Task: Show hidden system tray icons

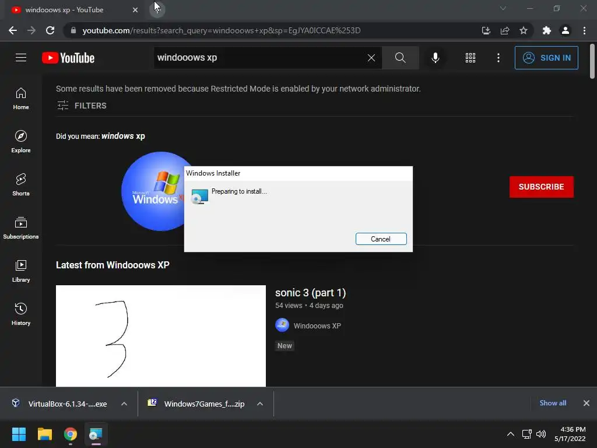Action: pyautogui.click(x=511, y=434)
